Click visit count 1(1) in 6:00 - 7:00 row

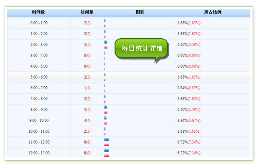click(x=87, y=88)
